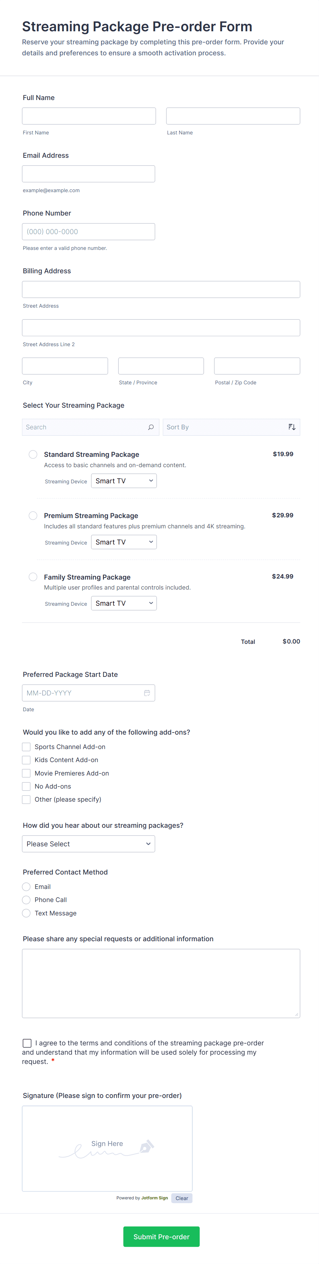The height and width of the screenshot is (1264, 319).
Task: Expand Streaming Device dropdown for Family package
Action: coord(124,603)
